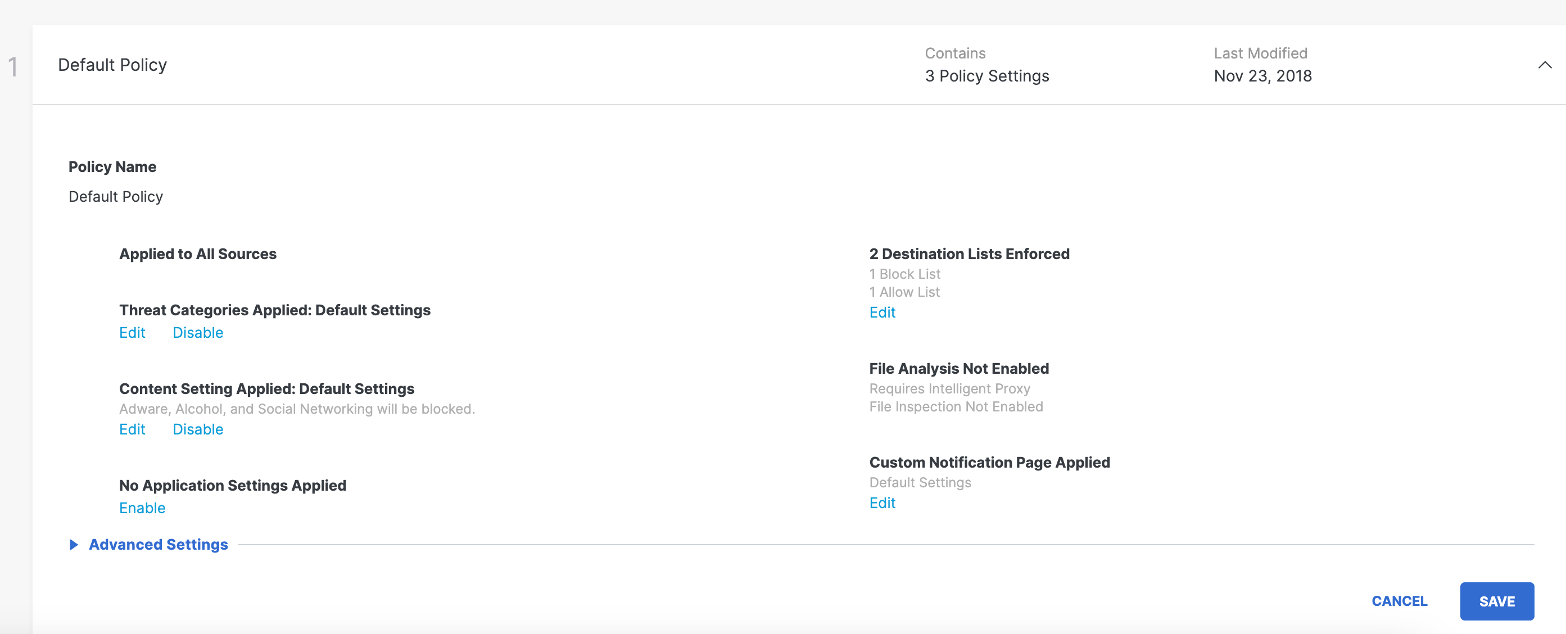Click 'Applied to All Sources' heading
Image resolution: width=1566 pixels, height=634 pixels.
click(197, 254)
